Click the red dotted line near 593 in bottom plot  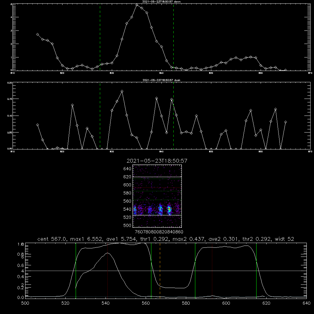pos(212,270)
